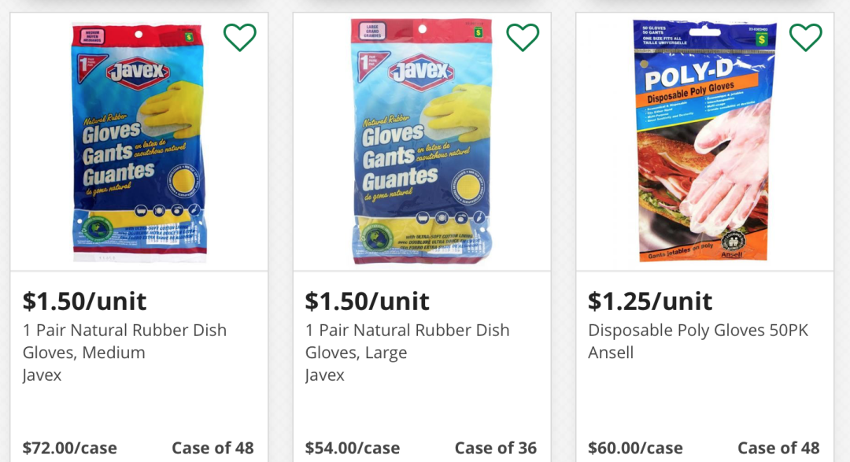Open '1 Pair Natural Rubber Dish Gloves, Large' title
Screen dimensions: 850x462
pos(407,341)
